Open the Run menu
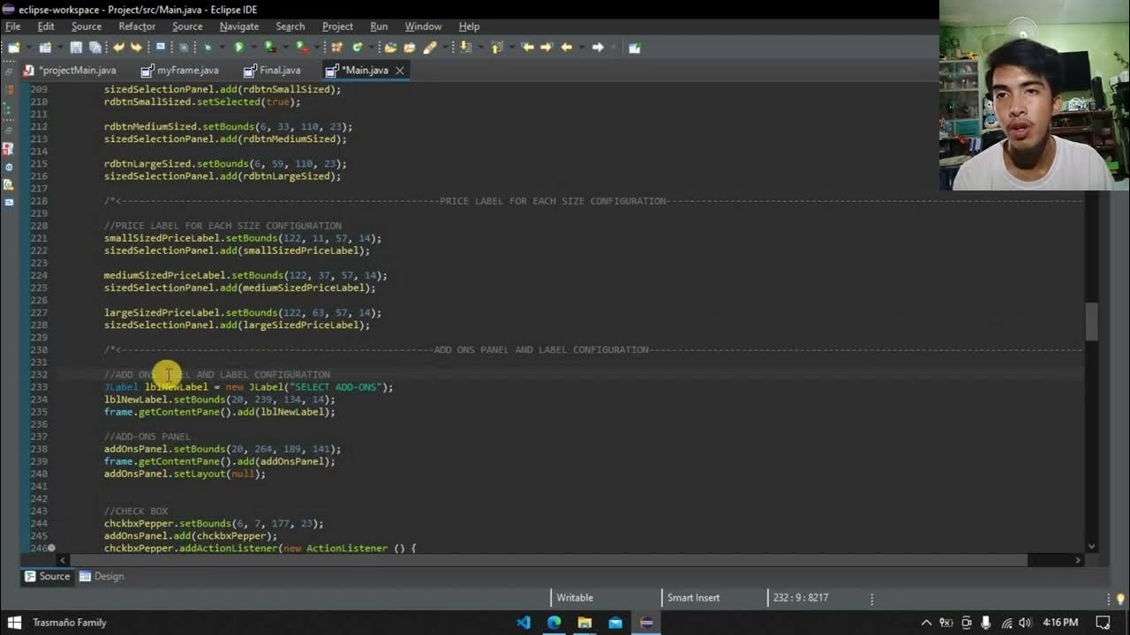The height and width of the screenshot is (635, 1130). coord(379,26)
